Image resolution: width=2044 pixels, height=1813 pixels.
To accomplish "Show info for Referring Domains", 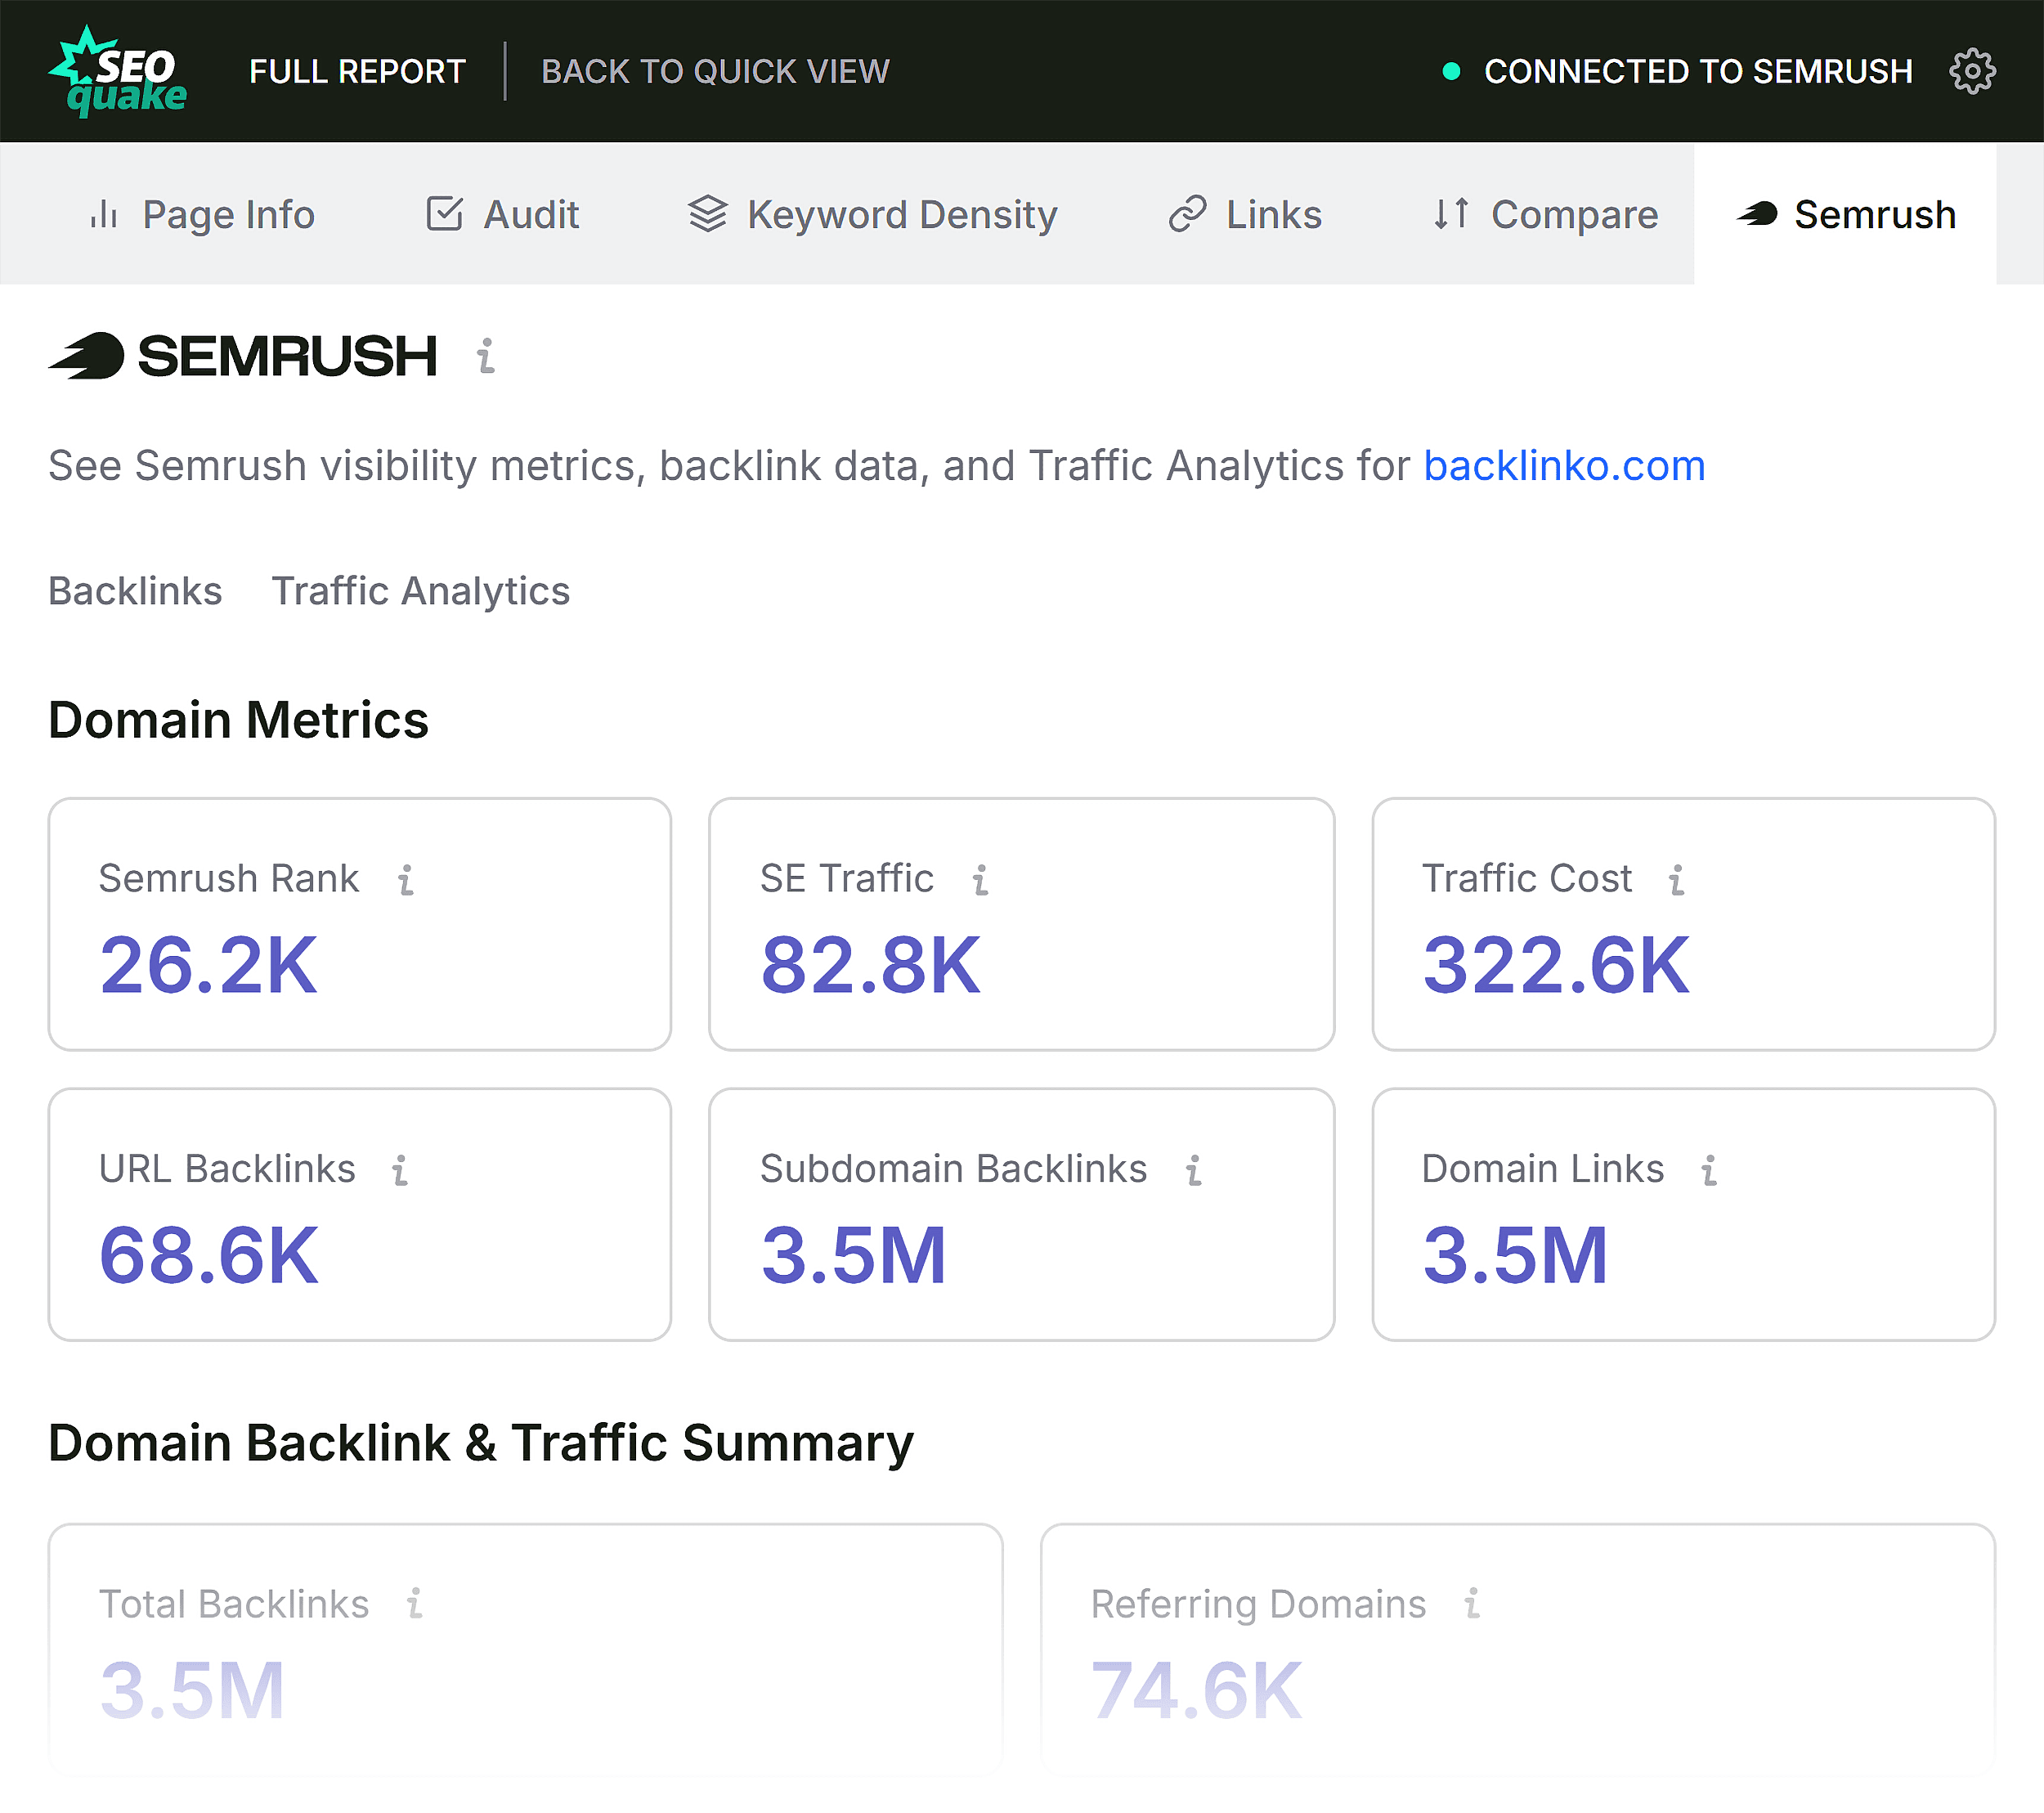I will point(1472,1603).
